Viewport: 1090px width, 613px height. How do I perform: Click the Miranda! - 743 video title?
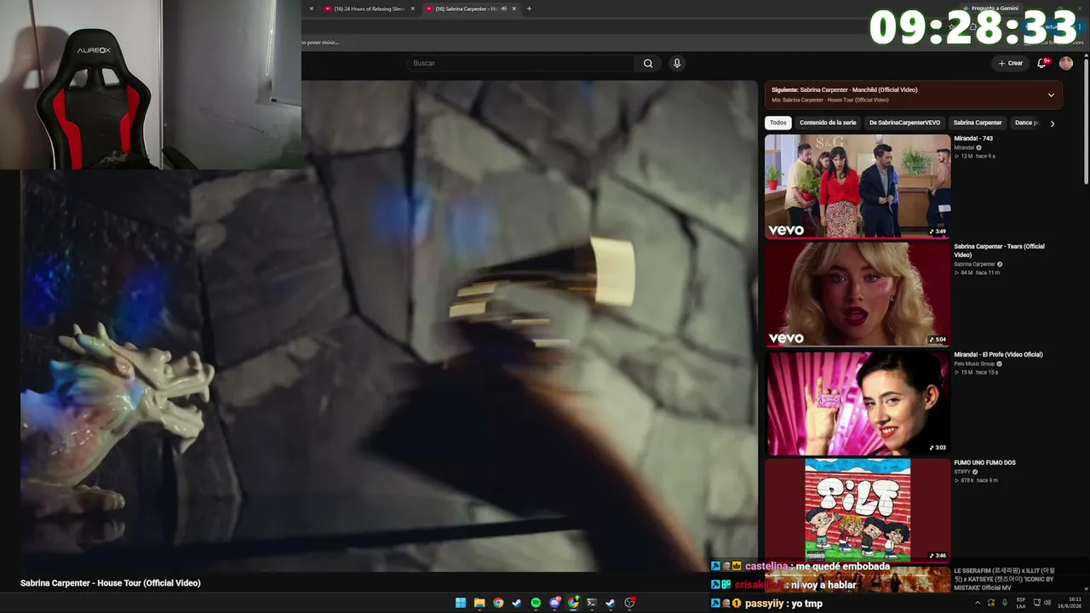973,138
